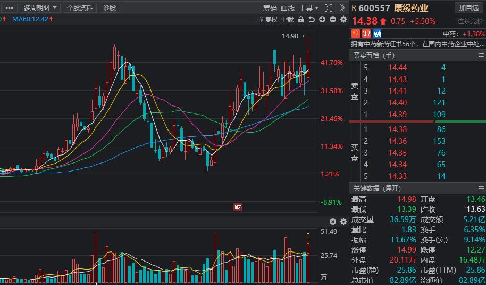Zoom out chart with minus icon
The width and height of the screenshot is (486, 285).
(333, 20)
